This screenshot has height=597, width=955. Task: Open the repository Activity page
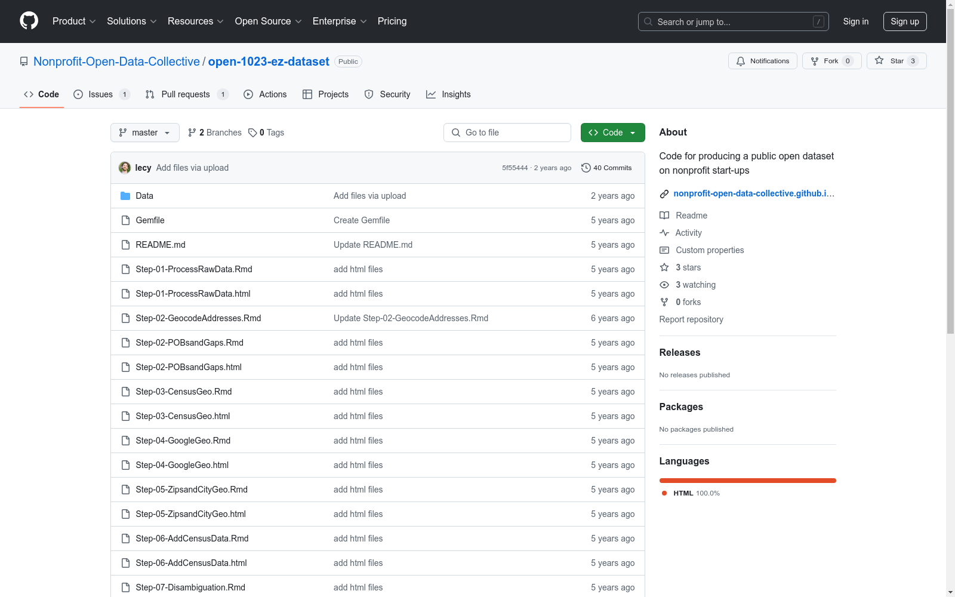(680, 233)
